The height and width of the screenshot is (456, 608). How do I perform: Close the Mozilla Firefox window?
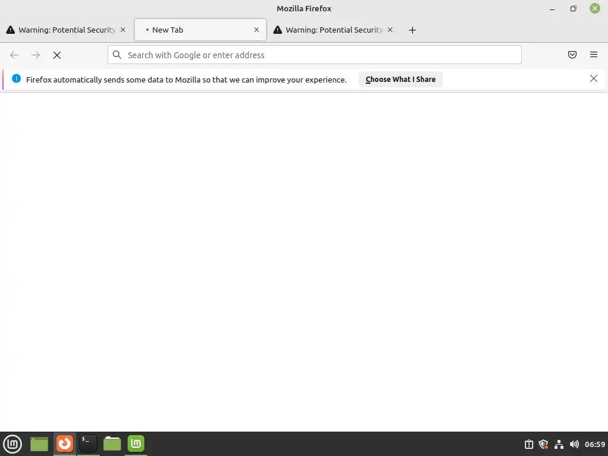pos(595,8)
